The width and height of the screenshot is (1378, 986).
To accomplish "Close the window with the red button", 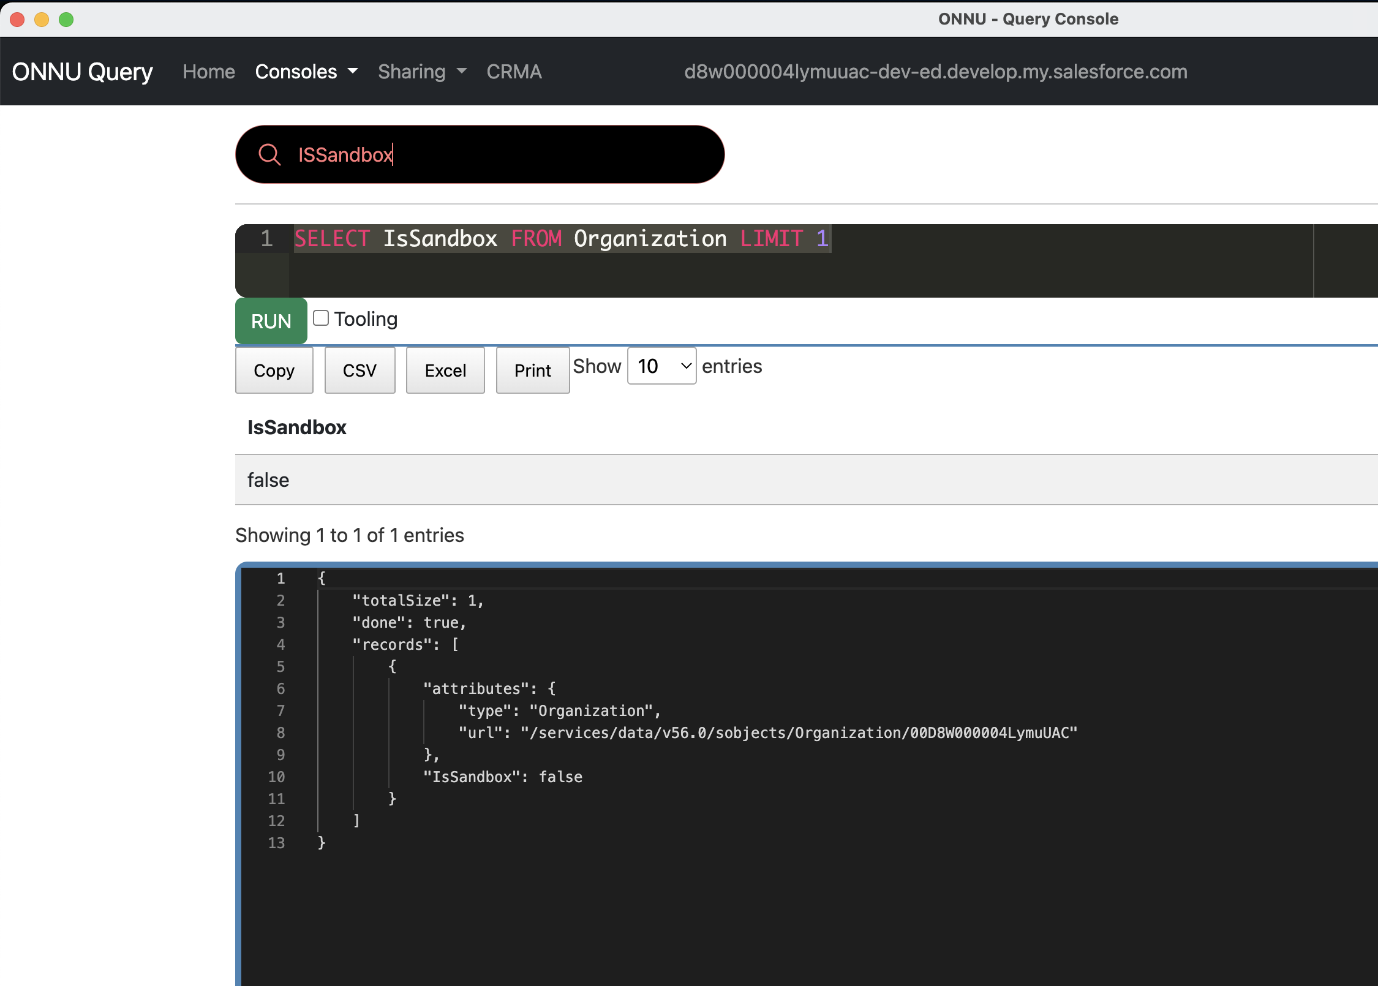I will point(17,19).
